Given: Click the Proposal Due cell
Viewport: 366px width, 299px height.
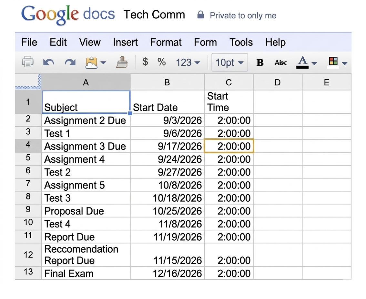Looking at the screenshot, I should pyautogui.click(x=86, y=211).
